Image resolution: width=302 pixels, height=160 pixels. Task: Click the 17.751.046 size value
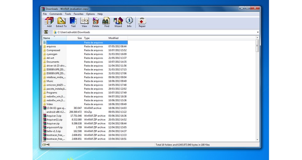[76, 116]
